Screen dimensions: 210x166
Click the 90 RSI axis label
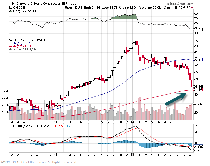pyautogui.click(x=196, y=14)
